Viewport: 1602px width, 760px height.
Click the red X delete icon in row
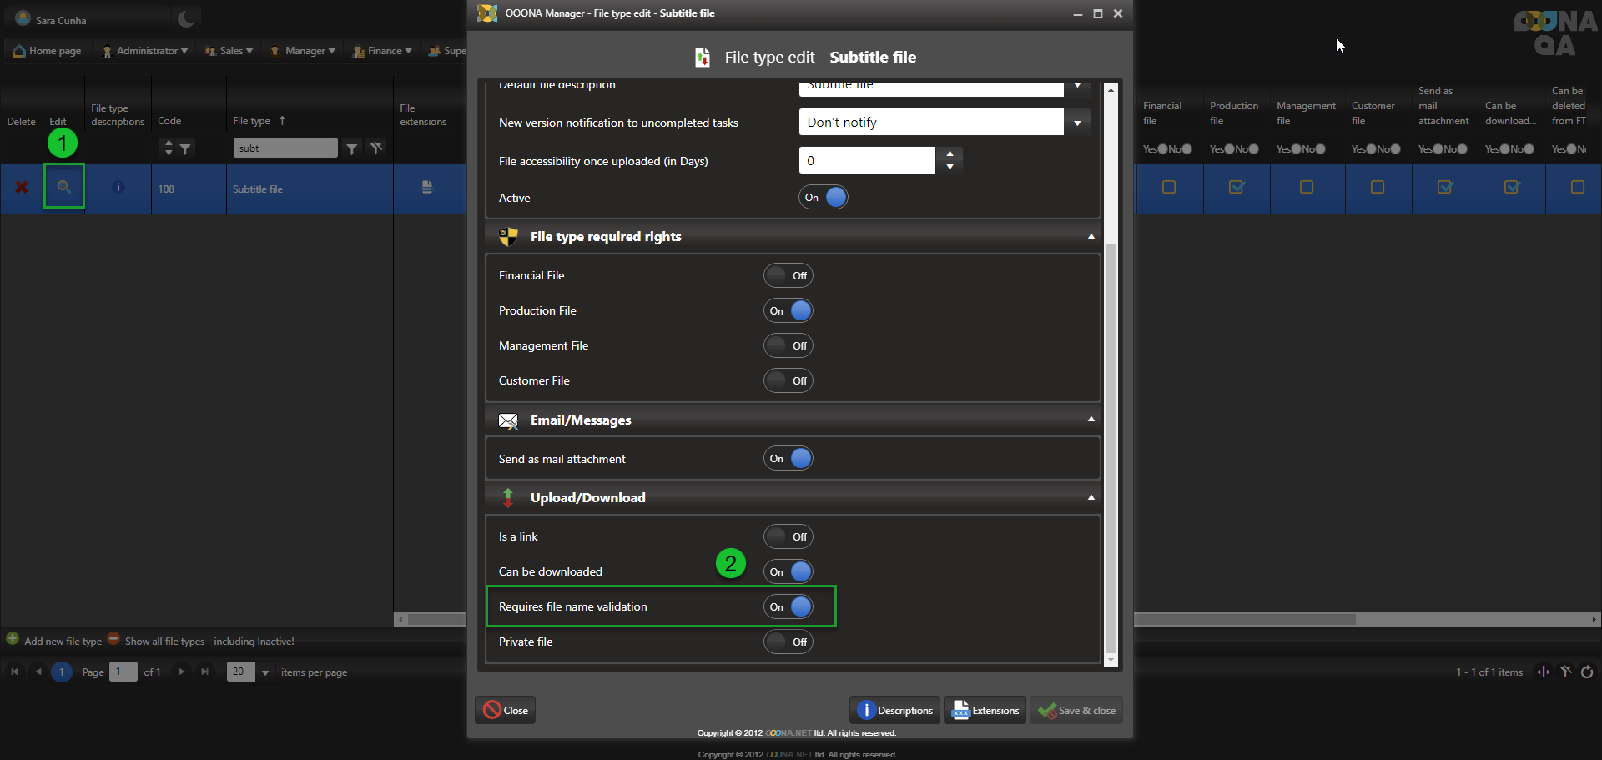point(22,188)
